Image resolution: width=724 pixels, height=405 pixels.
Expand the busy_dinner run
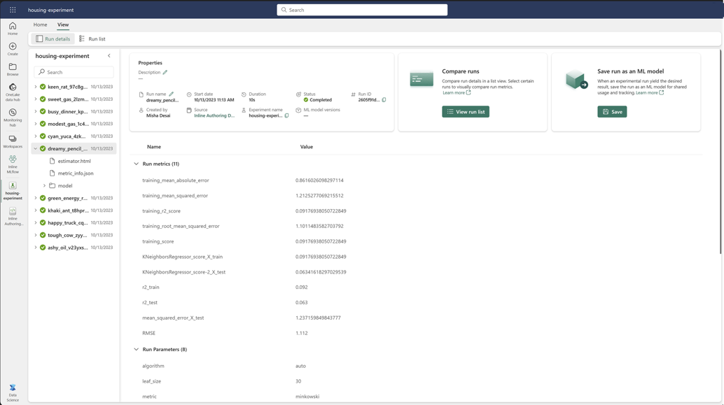[36, 111]
